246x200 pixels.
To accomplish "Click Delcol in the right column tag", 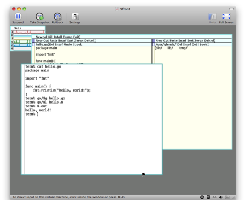I will (209, 41).
